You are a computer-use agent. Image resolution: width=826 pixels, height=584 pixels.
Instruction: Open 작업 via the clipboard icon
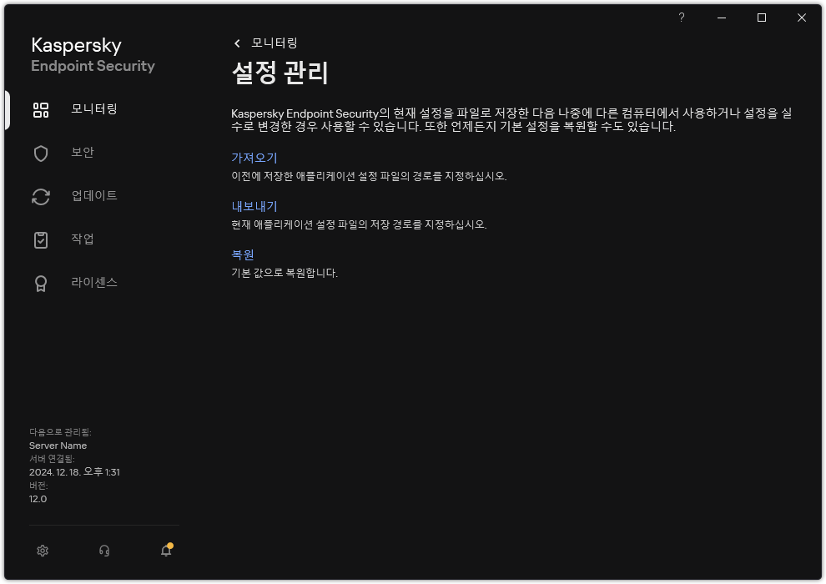pyautogui.click(x=39, y=239)
